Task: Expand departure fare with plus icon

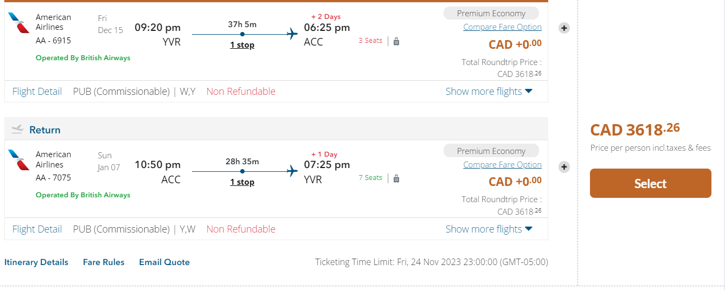Action: click(x=564, y=28)
